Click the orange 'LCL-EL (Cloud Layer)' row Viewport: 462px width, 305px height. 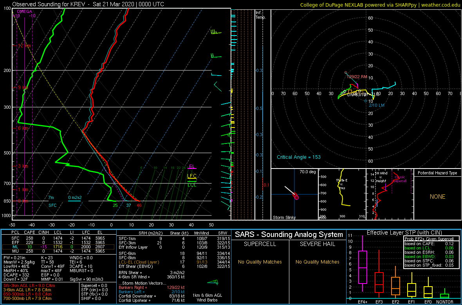[x=173, y=262]
